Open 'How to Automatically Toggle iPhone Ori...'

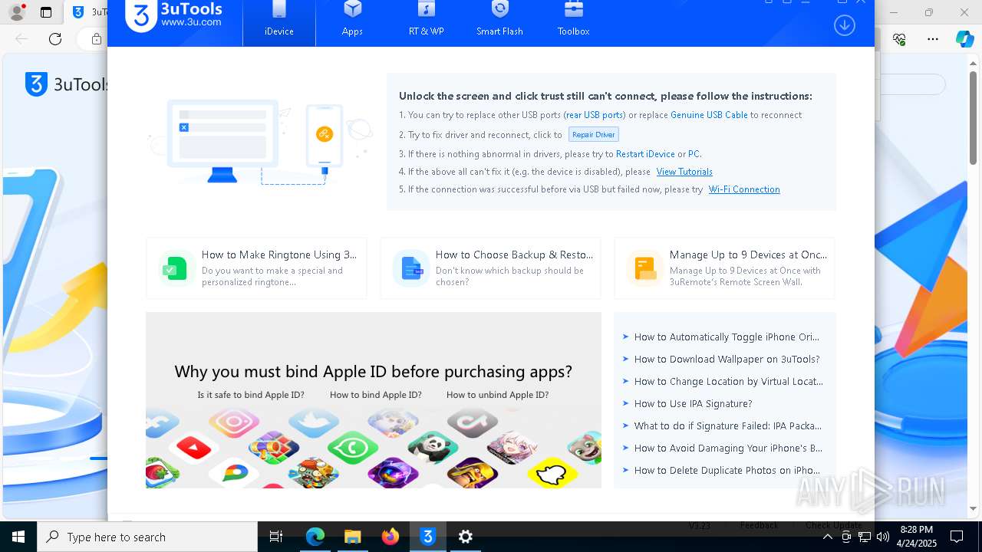[727, 337]
